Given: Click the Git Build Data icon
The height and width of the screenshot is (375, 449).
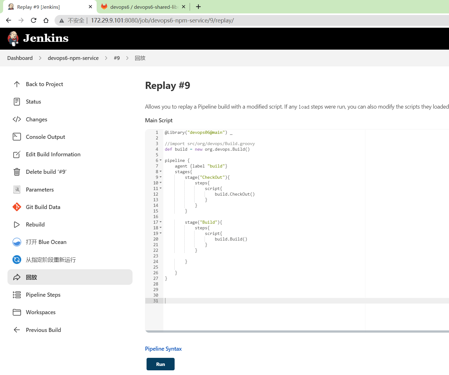Looking at the screenshot, I should (x=17, y=207).
